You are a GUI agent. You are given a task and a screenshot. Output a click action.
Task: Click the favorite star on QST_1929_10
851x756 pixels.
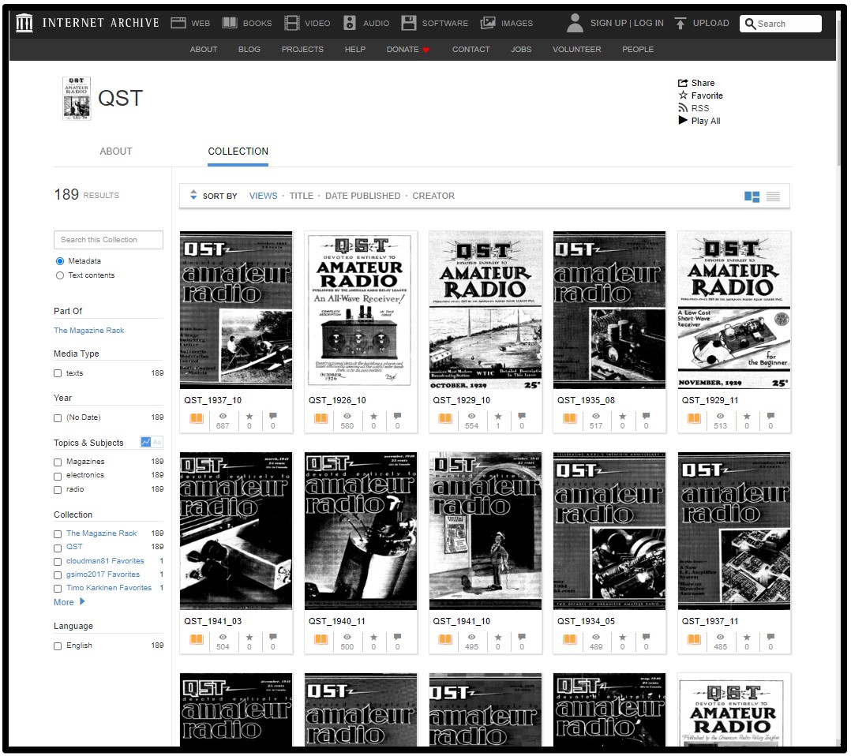click(x=498, y=416)
